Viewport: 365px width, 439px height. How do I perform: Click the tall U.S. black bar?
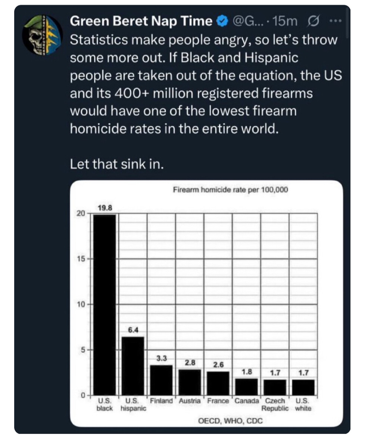click(x=104, y=304)
